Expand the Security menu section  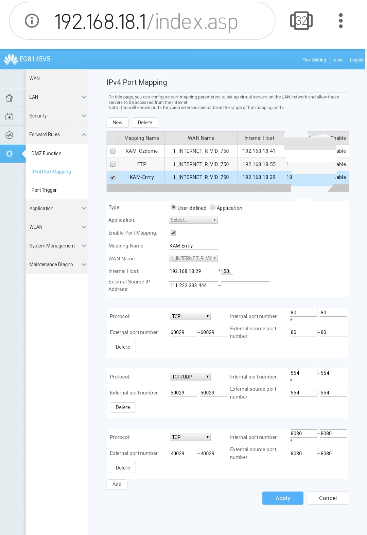pos(57,116)
